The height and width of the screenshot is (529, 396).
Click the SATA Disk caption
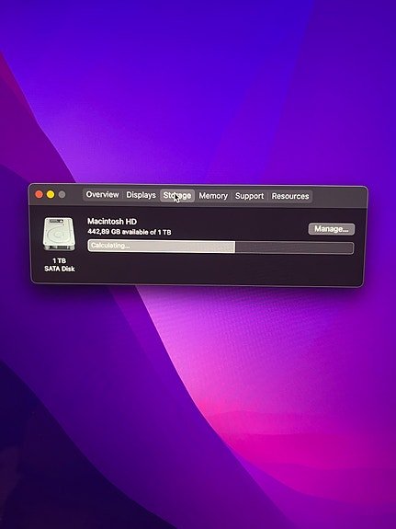[x=60, y=269]
